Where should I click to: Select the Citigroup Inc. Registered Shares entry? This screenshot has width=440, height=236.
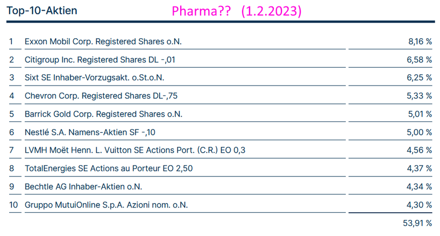100,59
